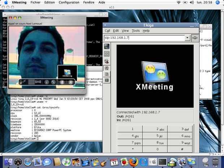The image size is (224, 168).
Task: Open iCal from the Dock
Action: coord(114,162)
